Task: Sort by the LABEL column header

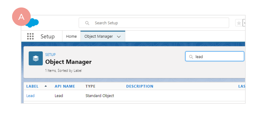Action: 32,86
